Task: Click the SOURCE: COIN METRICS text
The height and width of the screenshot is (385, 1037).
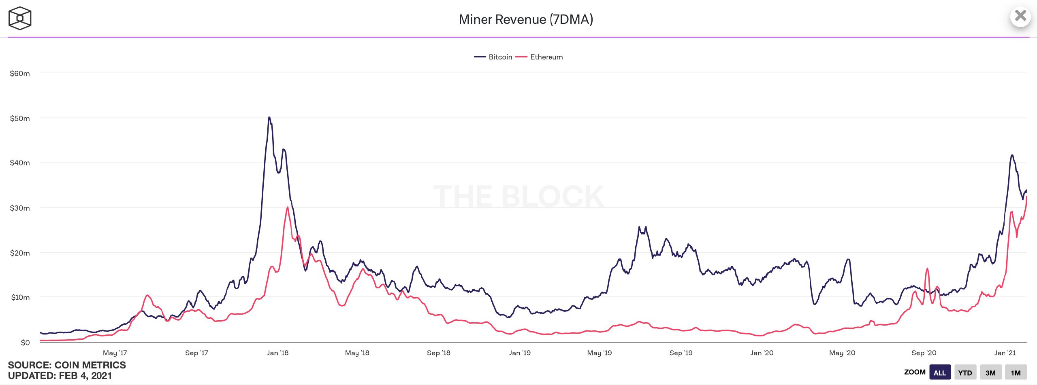Action: pyautogui.click(x=67, y=365)
